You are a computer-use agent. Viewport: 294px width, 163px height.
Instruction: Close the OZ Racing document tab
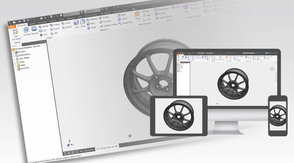[x=116, y=146]
